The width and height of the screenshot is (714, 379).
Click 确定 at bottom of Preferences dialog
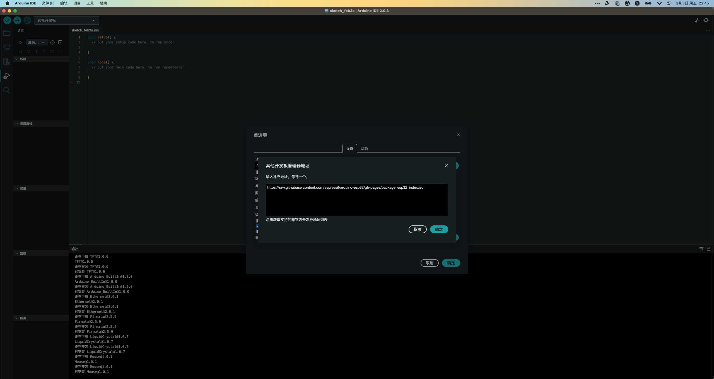[x=451, y=263]
